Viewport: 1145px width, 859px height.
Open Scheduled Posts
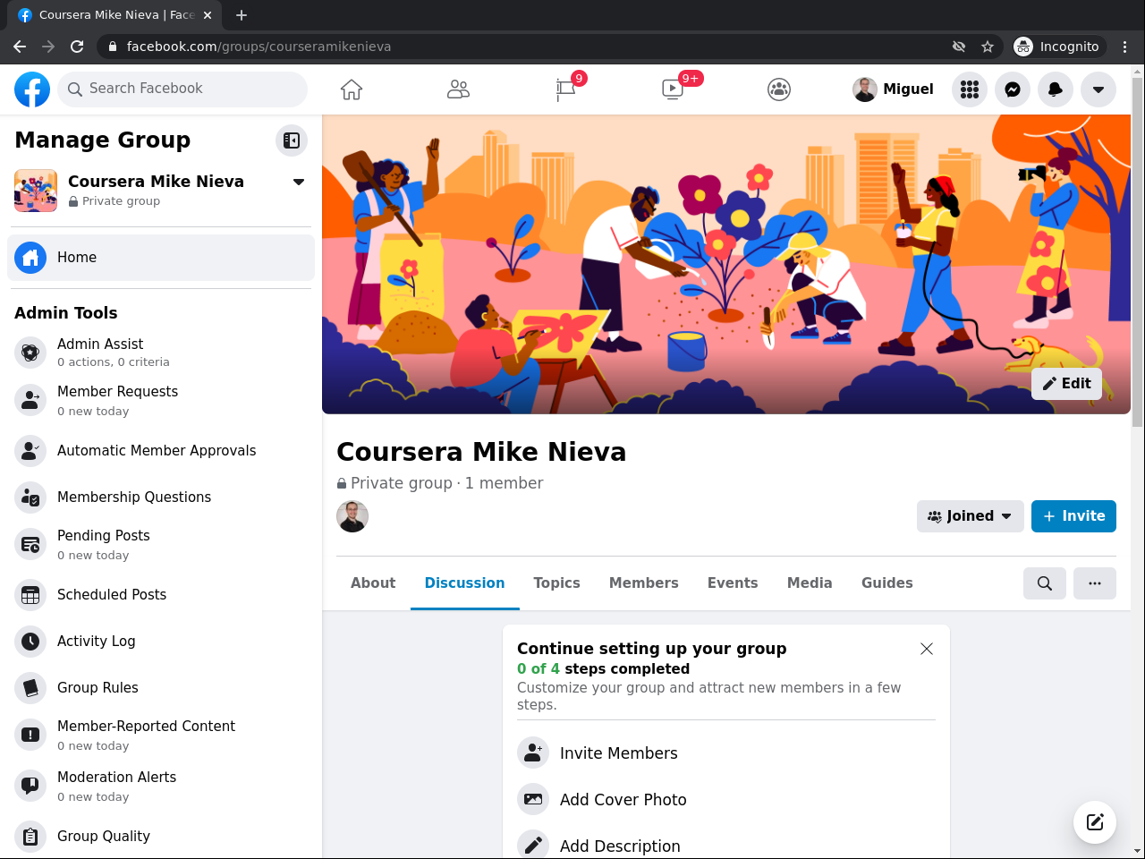161,594
